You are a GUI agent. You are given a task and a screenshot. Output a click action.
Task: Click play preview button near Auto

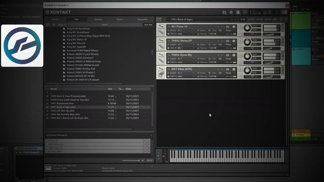143,160
